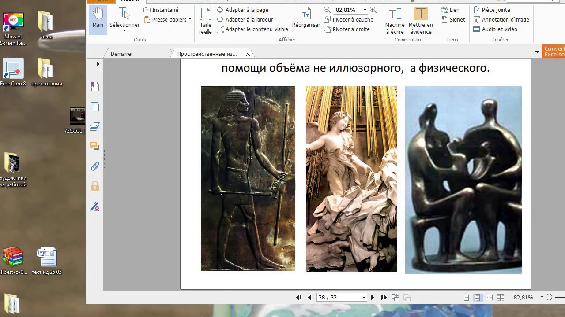Screen dimensions: 565x317
Task: Choose Adapter le contenu visible
Action: coord(252,29)
